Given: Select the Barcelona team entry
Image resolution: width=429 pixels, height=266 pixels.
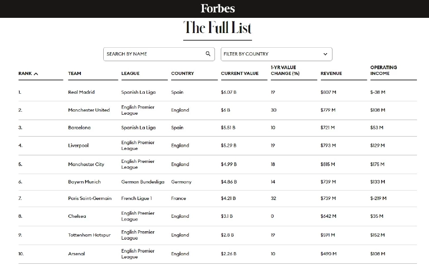Looking at the screenshot, I should [80, 128].
